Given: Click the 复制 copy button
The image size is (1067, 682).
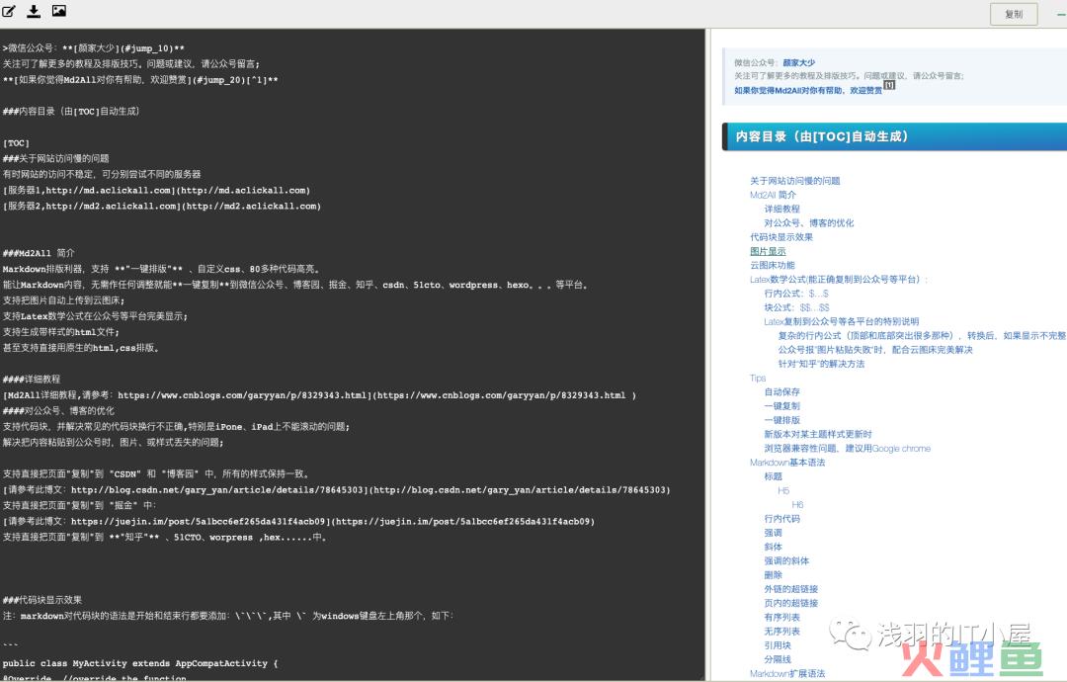Looking at the screenshot, I should pyautogui.click(x=1014, y=14).
